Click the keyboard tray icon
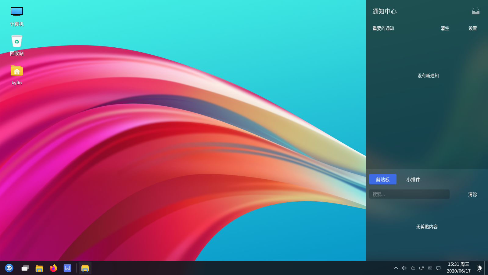The image size is (488, 275). (430, 268)
